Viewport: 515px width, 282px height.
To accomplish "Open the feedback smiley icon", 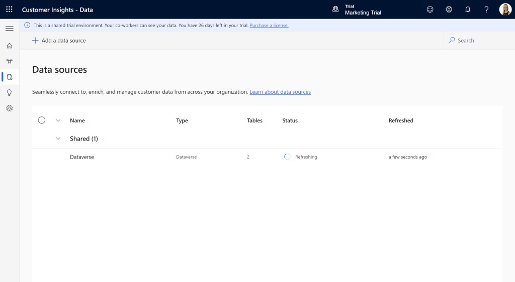I will [x=430, y=10].
